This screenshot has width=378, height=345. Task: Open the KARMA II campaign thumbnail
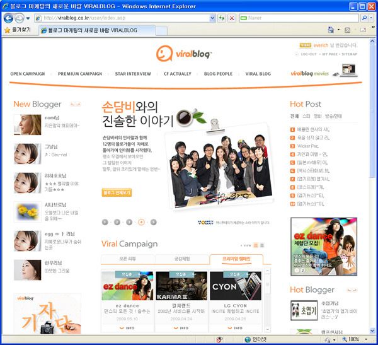tap(181, 286)
